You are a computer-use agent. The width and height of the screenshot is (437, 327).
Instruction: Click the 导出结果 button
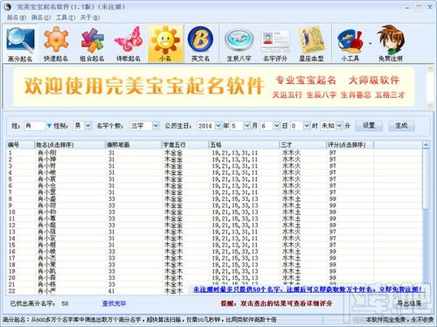point(409,303)
